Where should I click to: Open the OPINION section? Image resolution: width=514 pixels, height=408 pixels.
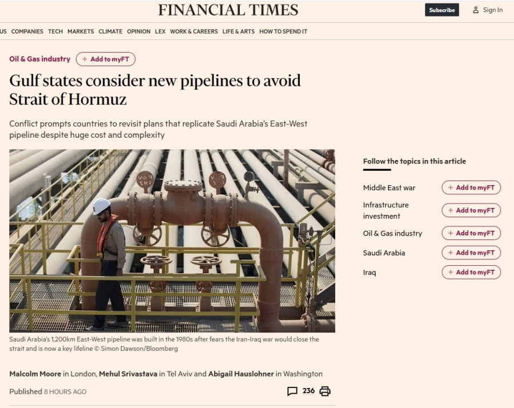139,31
